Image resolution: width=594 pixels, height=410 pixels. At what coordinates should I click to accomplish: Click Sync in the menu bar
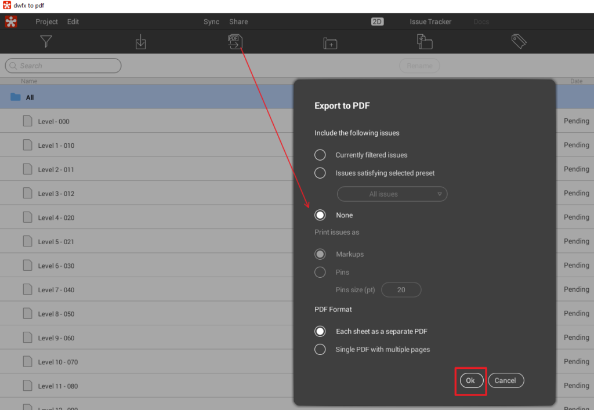(x=211, y=21)
